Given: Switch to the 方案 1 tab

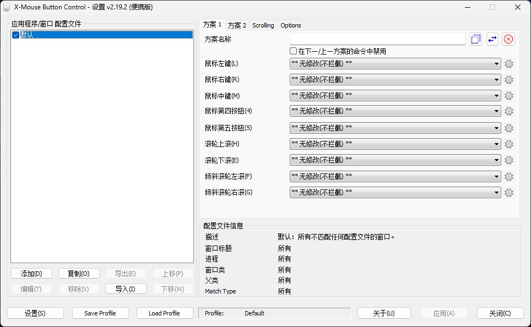Looking at the screenshot, I should click(212, 24).
